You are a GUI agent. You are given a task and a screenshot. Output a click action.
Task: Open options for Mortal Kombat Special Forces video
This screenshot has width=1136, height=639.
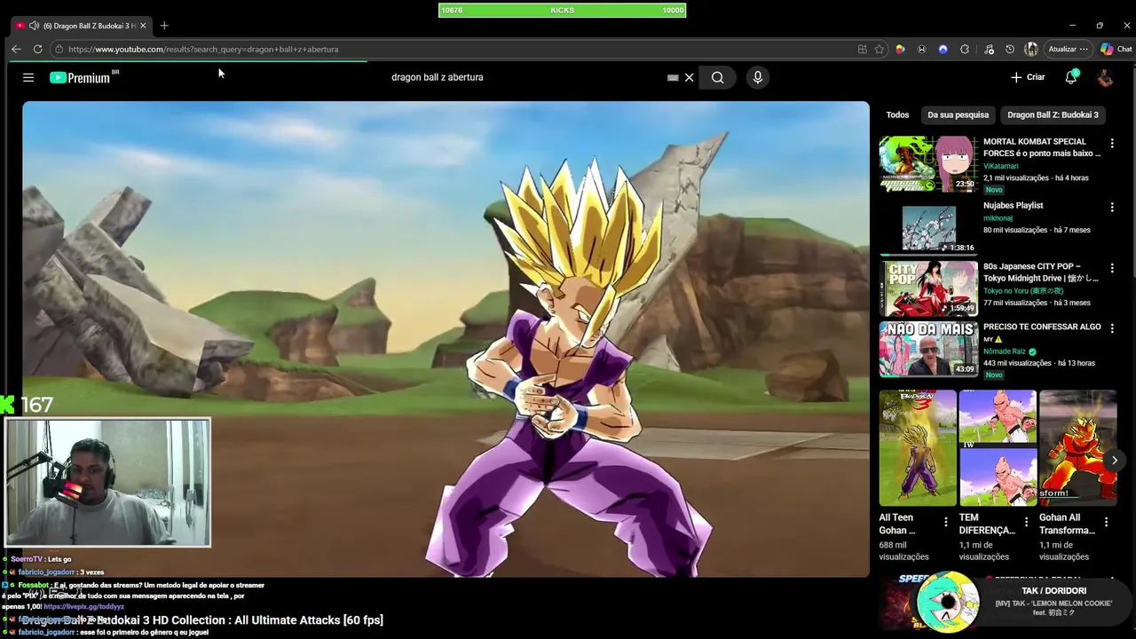coord(1112,143)
